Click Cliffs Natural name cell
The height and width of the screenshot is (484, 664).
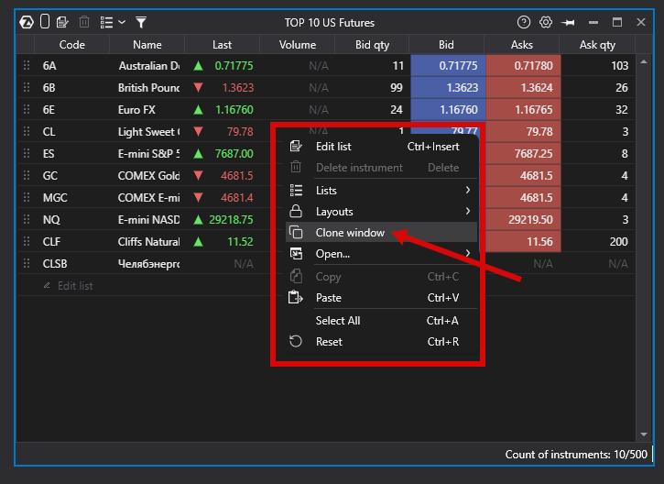pos(147,242)
